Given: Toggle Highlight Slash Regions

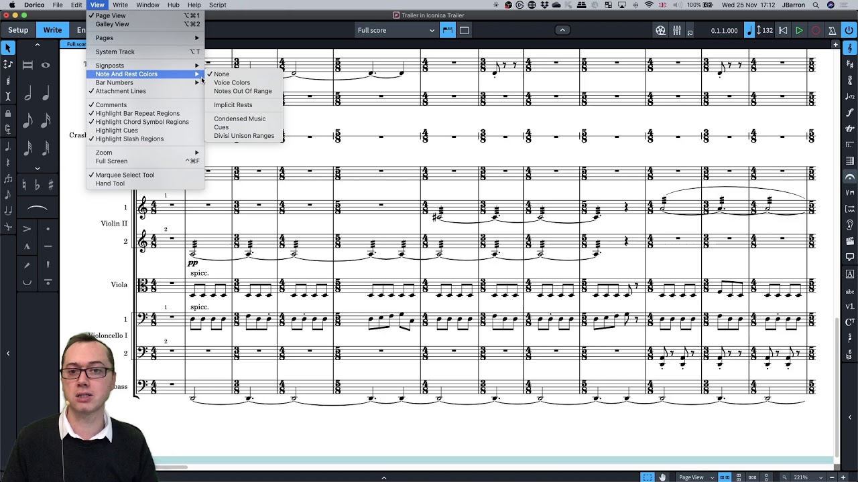Looking at the screenshot, I should tap(129, 139).
